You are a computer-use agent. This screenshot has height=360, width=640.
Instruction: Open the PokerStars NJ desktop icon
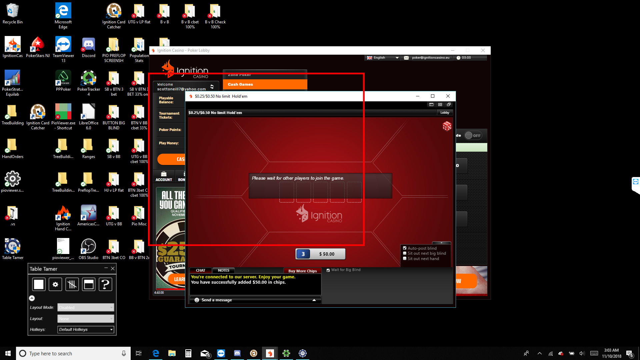(x=38, y=47)
